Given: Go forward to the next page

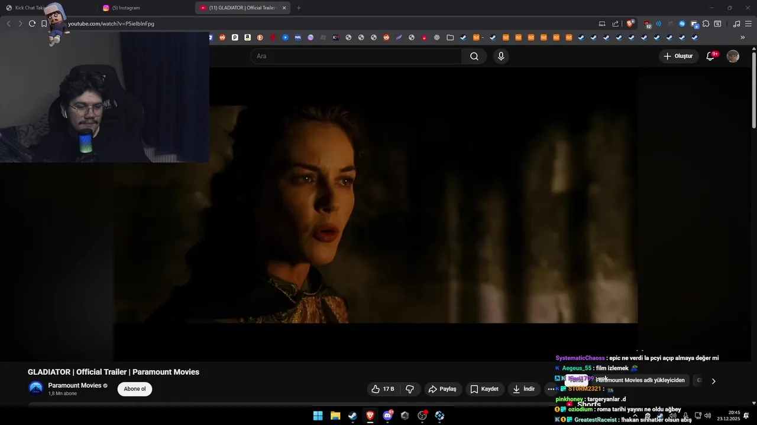Looking at the screenshot, I should (20, 24).
